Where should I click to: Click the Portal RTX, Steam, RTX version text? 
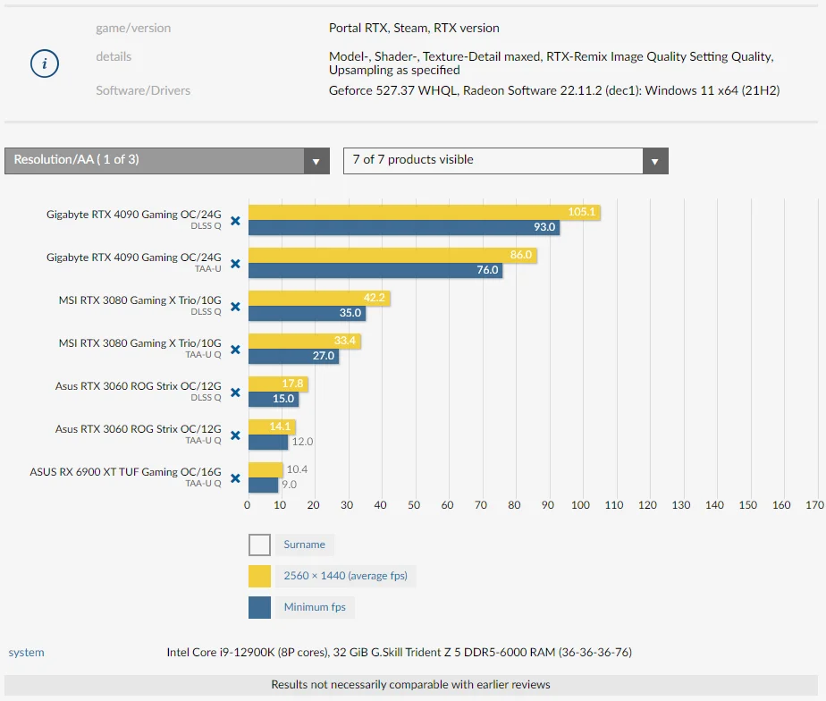coord(414,28)
